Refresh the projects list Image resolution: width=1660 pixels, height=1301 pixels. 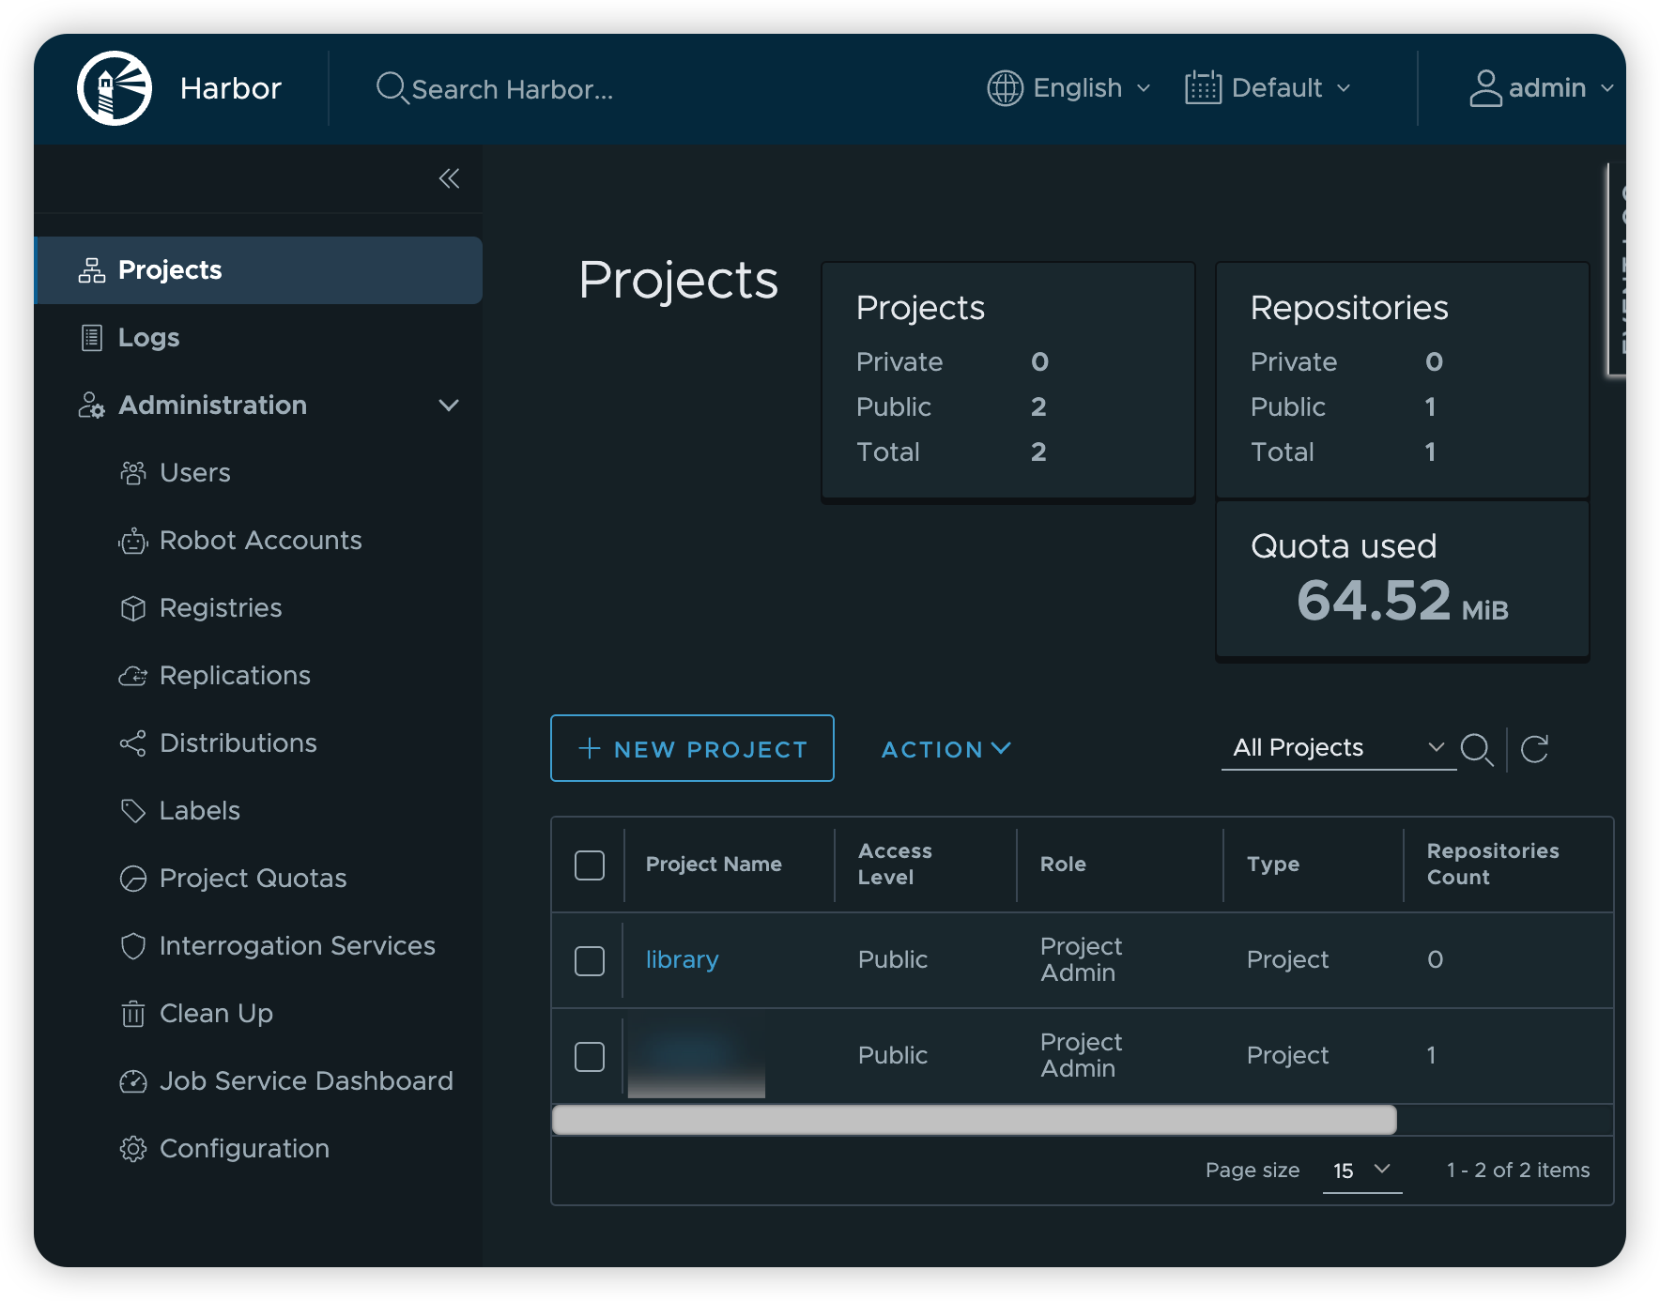(x=1534, y=749)
